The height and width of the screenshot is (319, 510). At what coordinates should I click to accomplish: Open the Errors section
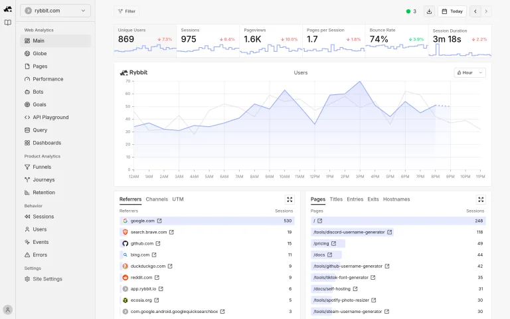(x=55, y=255)
